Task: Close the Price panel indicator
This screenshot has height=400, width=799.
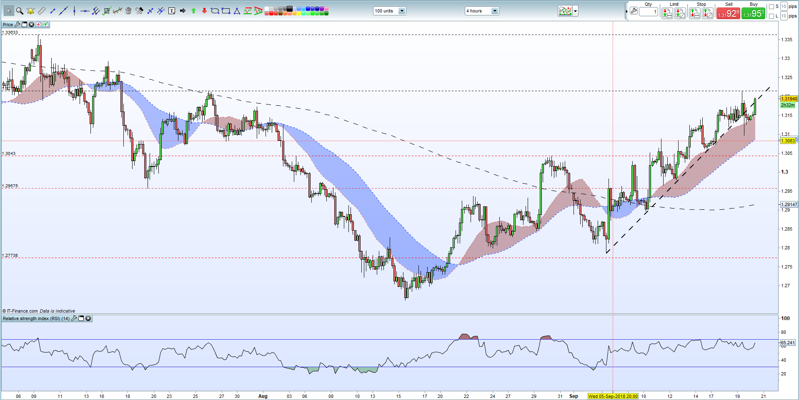Action: point(31,25)
